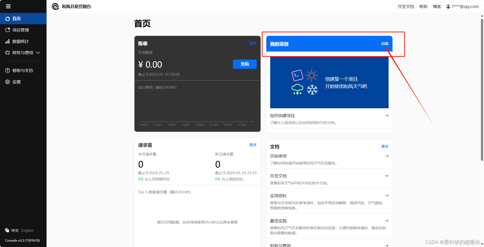Click the 充值 recharge button

tap(245, 64)
